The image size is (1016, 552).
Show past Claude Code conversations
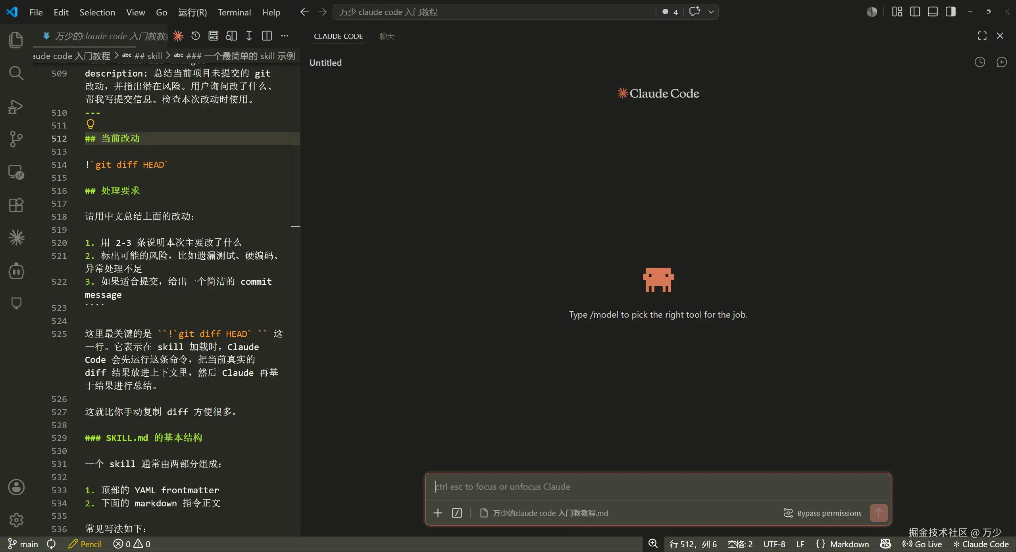tap(980, 62)
